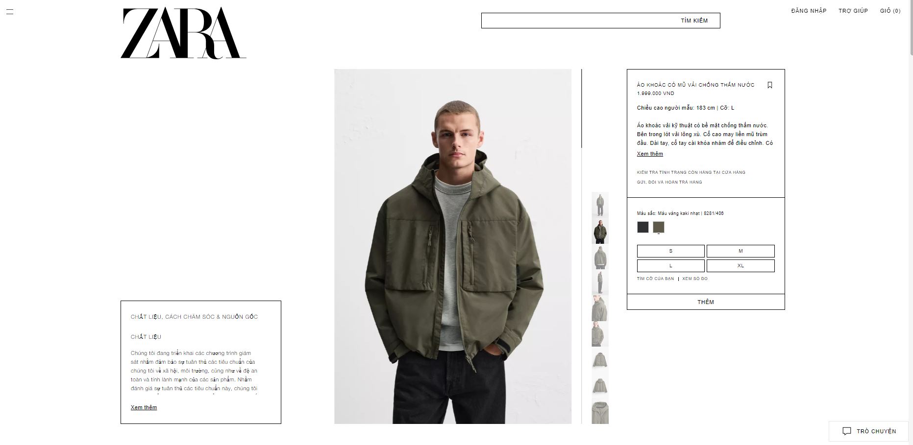The width and height of the screenshot is (913, 445).
Task: Select the khaki green color swatch
Action: click(659, 227)
